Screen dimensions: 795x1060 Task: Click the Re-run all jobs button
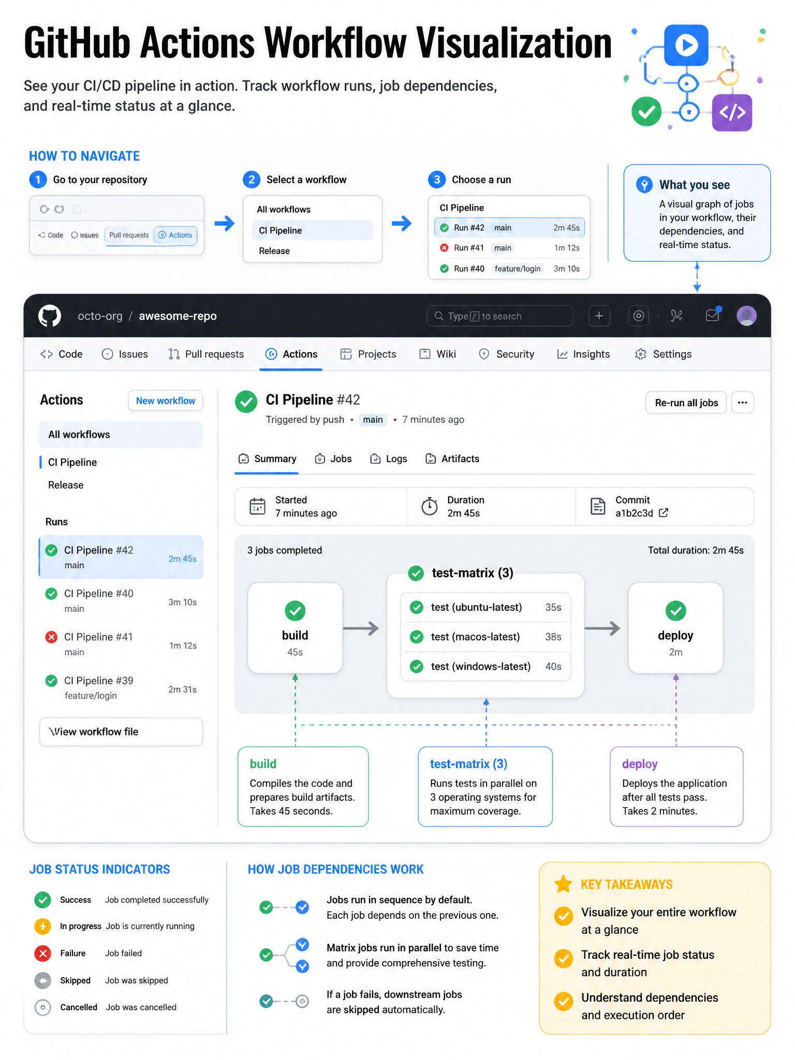(x=686, y=403)
